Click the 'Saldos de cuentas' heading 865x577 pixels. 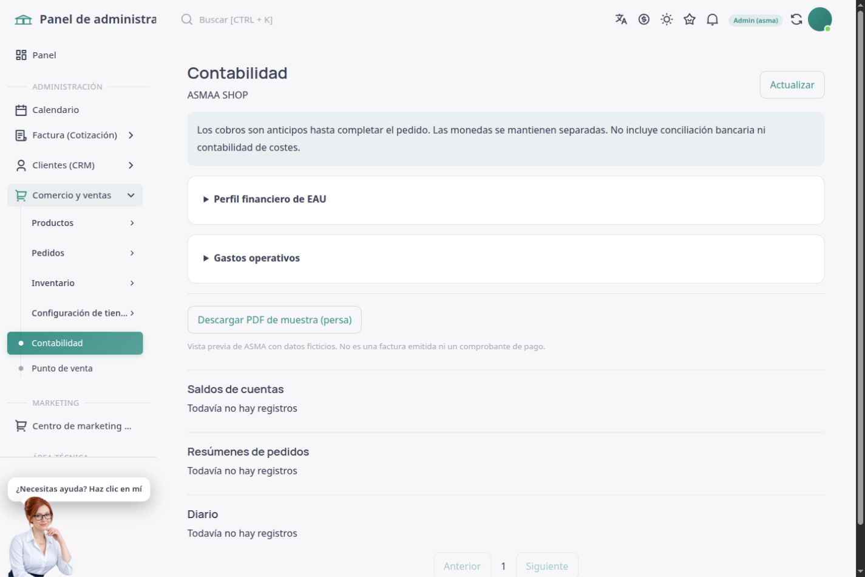236,389
